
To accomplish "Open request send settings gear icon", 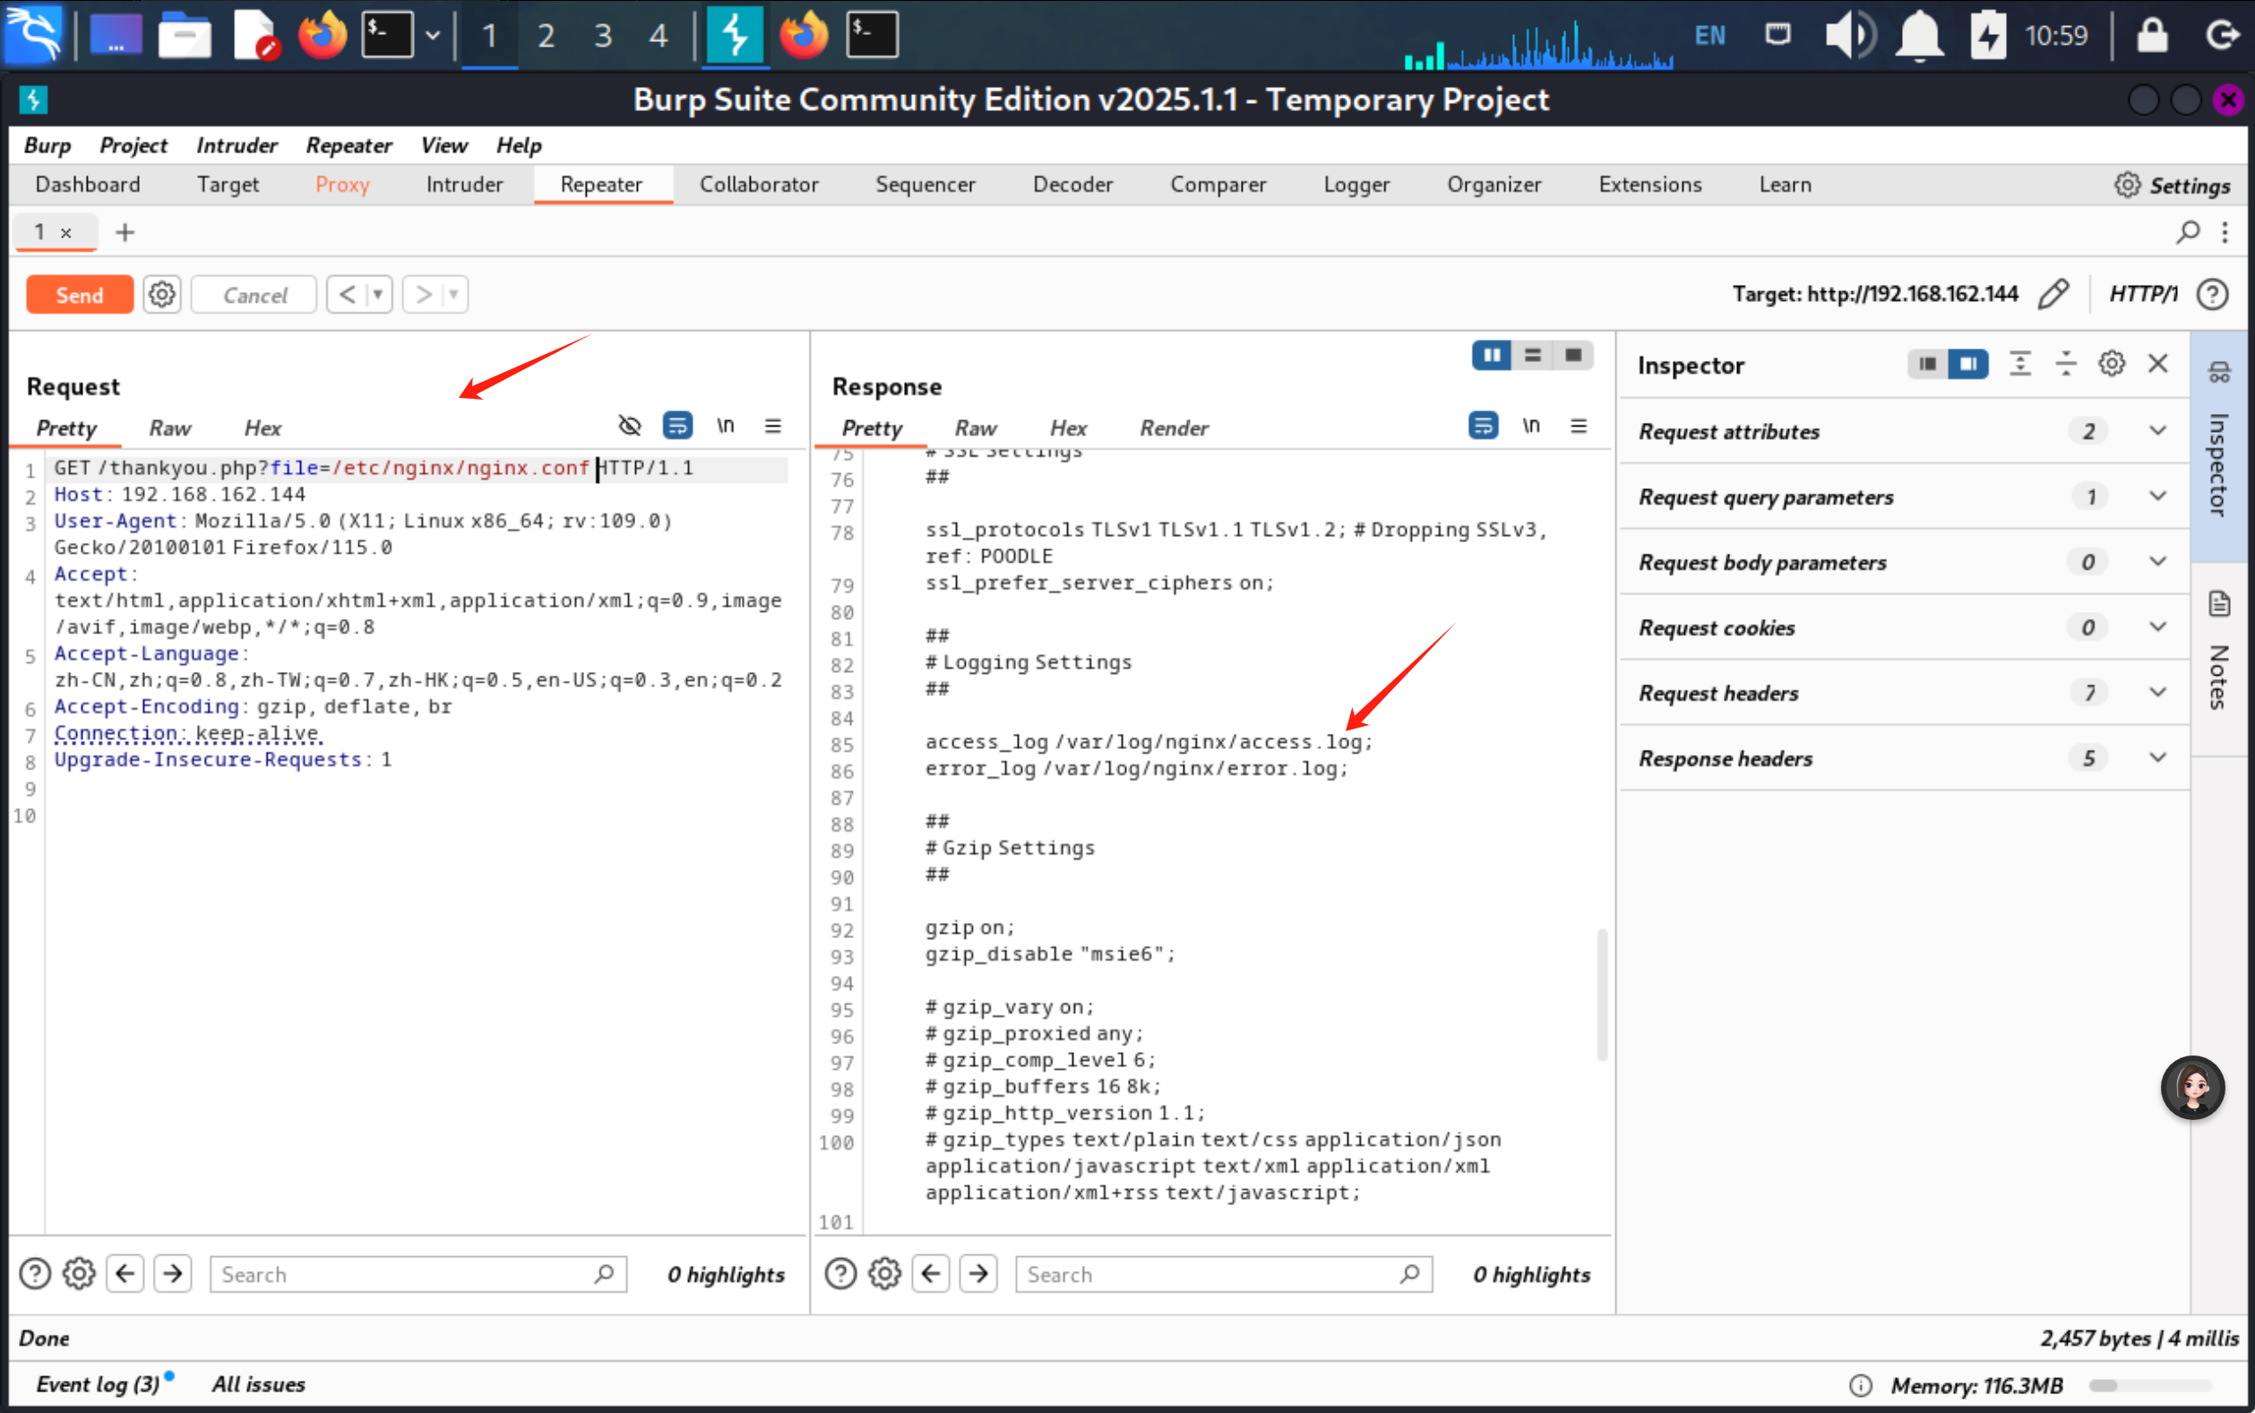I will click(x=161, y=296).
